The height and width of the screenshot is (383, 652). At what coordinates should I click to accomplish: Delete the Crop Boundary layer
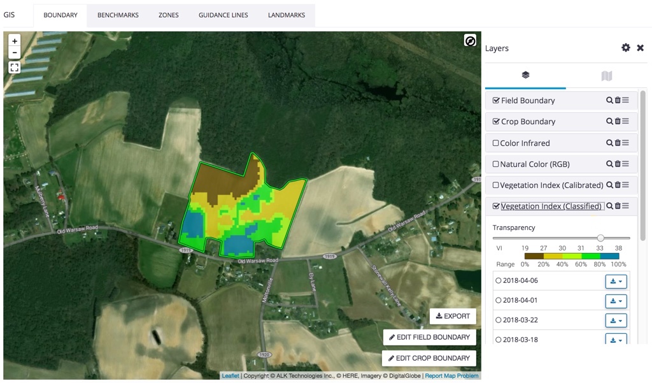(x=618, y=121)
